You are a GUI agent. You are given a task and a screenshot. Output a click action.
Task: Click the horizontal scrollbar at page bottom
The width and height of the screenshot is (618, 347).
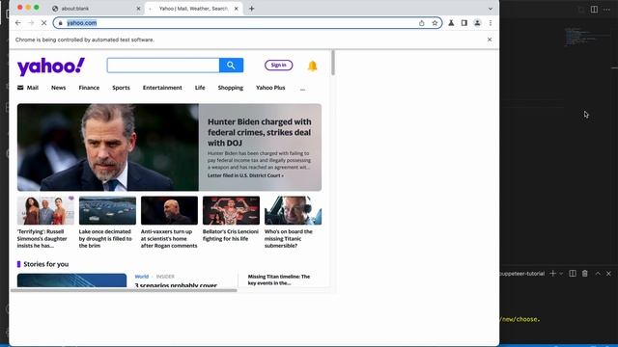point(125,290)
